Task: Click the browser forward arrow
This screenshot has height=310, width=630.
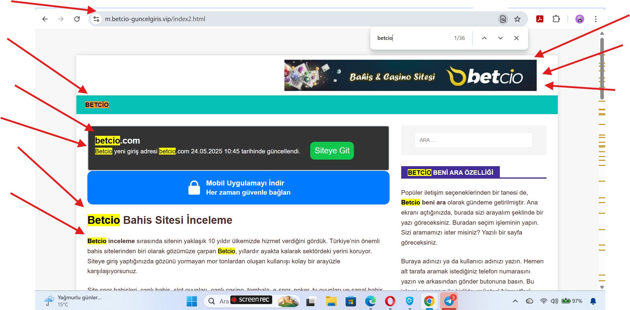Action: 61,19
